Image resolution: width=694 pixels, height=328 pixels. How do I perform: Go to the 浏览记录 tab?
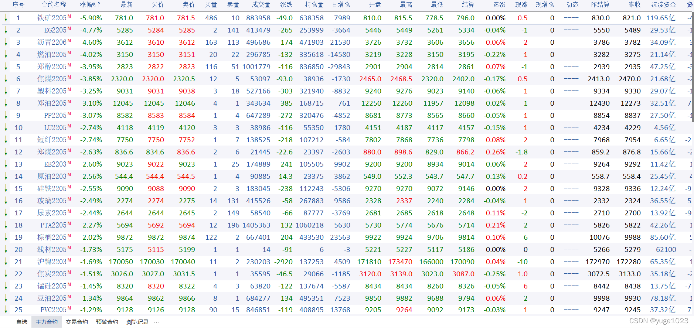click(x=137, y=322)
